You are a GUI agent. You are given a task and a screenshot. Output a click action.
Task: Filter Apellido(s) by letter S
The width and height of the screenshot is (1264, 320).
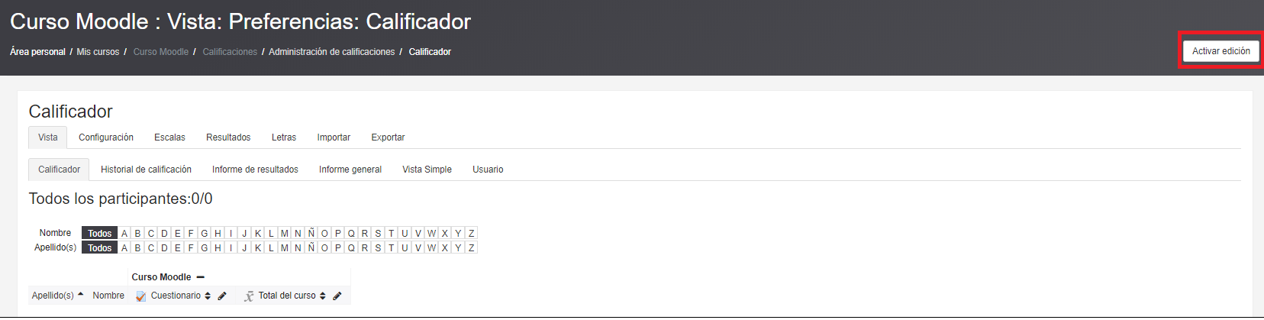click(x=378, y=248)
